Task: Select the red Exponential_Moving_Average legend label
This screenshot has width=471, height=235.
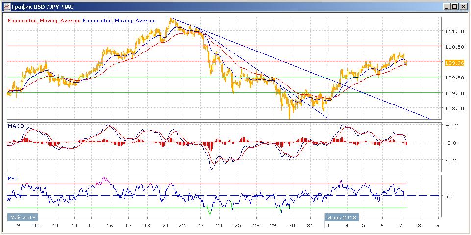Action: pyautogui.click(x=44, y=21)
